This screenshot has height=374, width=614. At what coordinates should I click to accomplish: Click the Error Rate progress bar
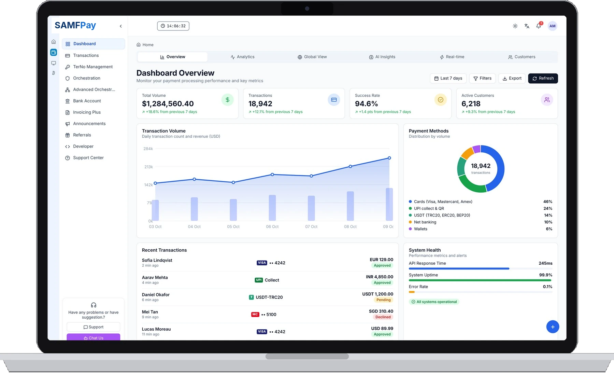tap(481, 292)
